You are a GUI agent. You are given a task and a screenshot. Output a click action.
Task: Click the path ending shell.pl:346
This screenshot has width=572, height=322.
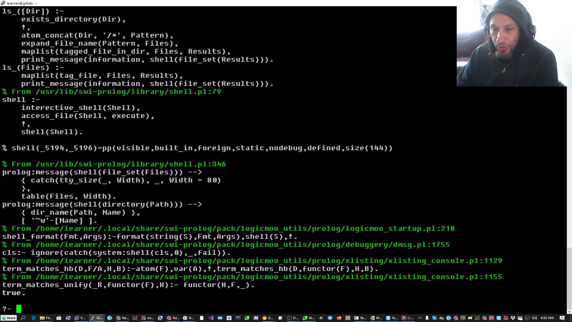(x=130, y=164)
